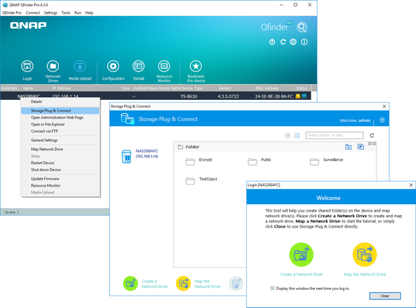The image size is (416, 308).
Task: Open the Network Drives toolbar icon
Action: tap(53, 66)
